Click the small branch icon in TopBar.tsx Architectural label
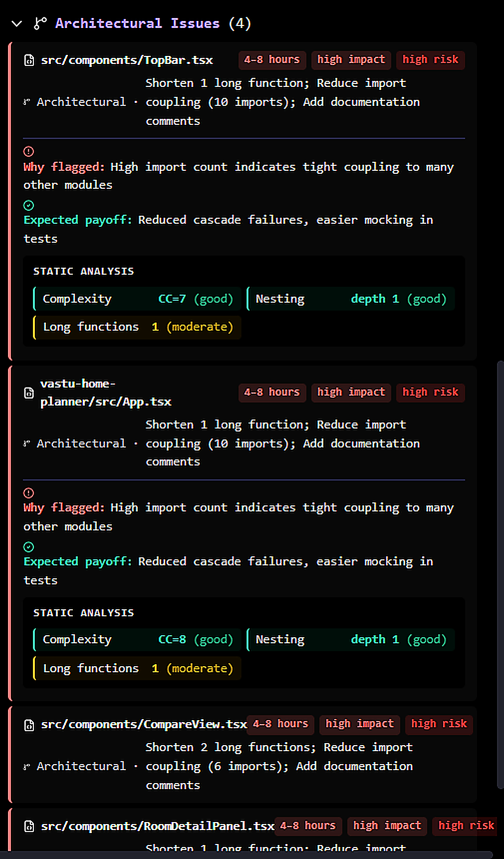Image resolution: width=504 pixels, height=859 pixels. [x=27, y=102]
